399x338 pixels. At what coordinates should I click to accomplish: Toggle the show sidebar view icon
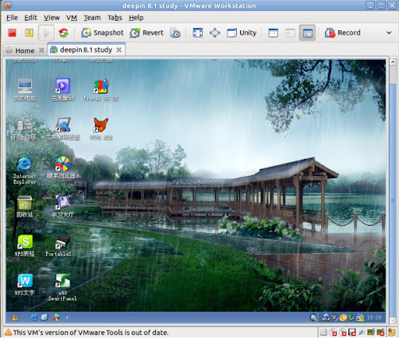(273, 33)
